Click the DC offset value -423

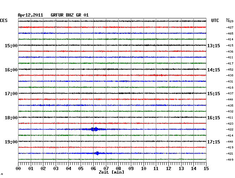click(230, 124)
